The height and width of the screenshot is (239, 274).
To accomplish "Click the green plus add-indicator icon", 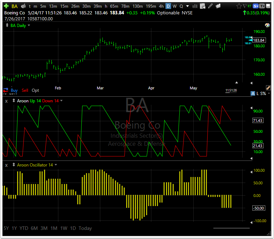I will [6, 6].
